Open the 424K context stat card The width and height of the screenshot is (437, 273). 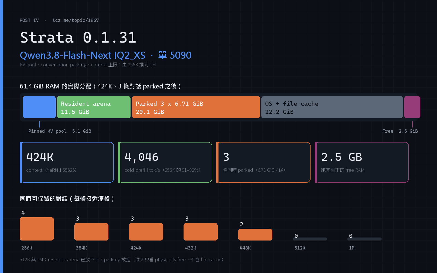tap(67, 162)
